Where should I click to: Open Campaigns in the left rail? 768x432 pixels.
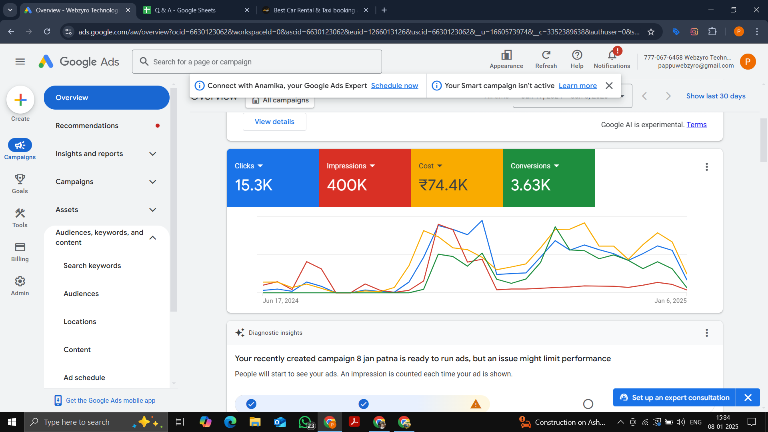coord(20,149)
